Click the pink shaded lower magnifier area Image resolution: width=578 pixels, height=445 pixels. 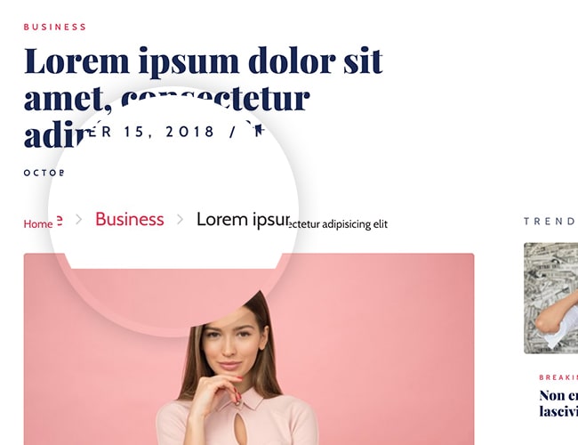tap(173, 295)
